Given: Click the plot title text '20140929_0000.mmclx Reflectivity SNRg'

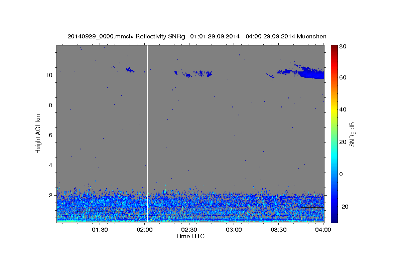Looking at the screenshot, I should pos(126,36).
